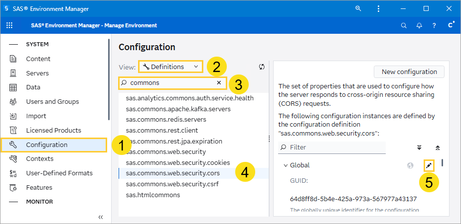Click the globe icon beside Global
461x224 pixels.
[410, 165]
